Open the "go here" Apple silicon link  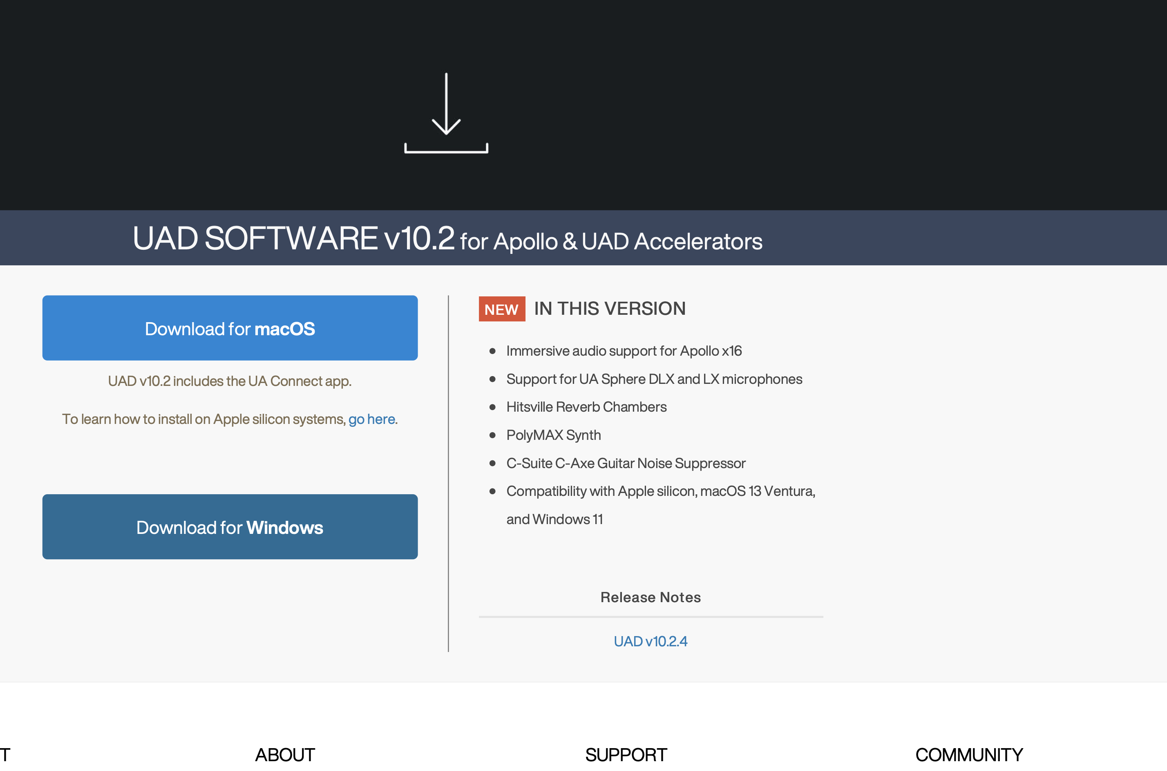371,419
